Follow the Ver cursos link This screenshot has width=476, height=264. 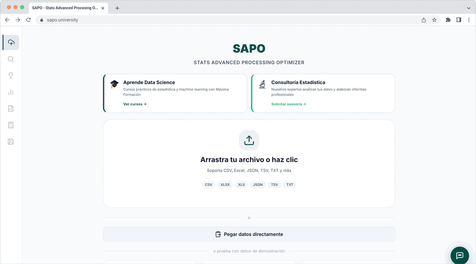pos(135,104)
